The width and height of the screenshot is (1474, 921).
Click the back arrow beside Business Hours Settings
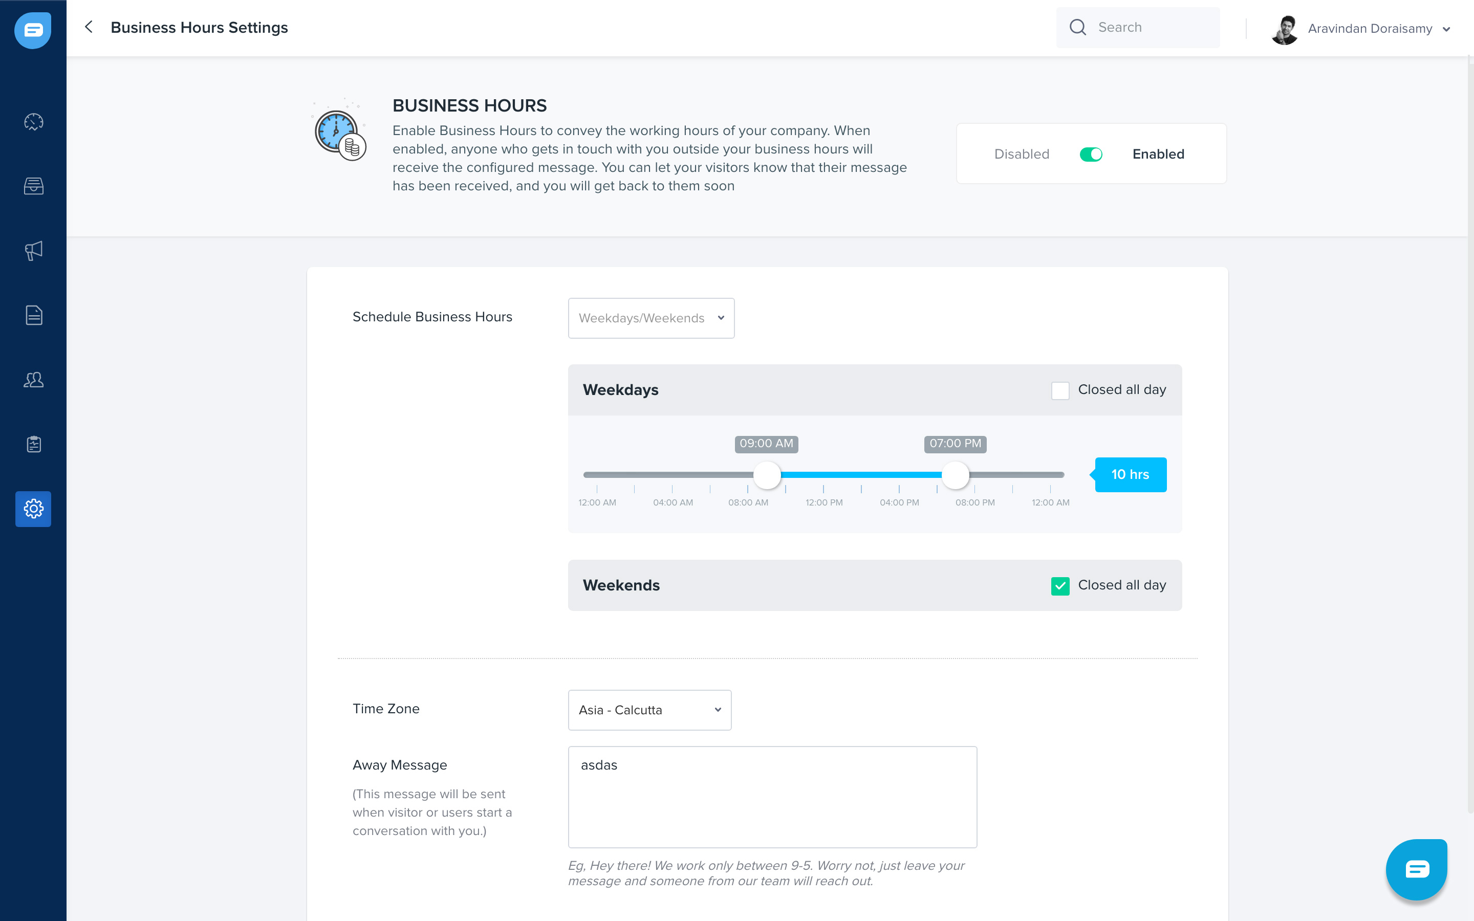[89, 27]
